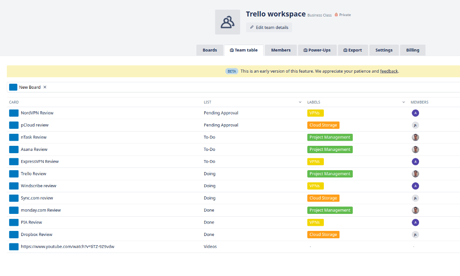460x276 pixels.
Task: Click the red Private lock icon
Action: (336, 15)
